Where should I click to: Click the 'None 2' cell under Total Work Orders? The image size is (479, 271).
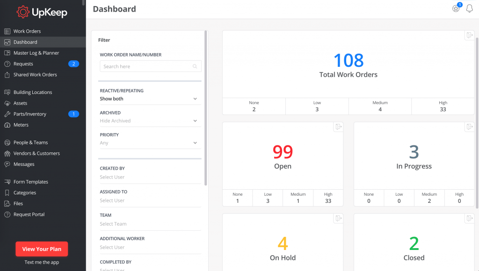click(x=254, y=106)
